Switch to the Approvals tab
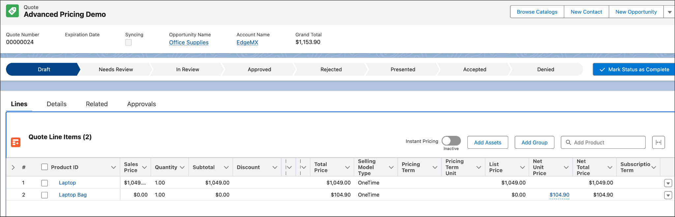 (x=141, y=104)
